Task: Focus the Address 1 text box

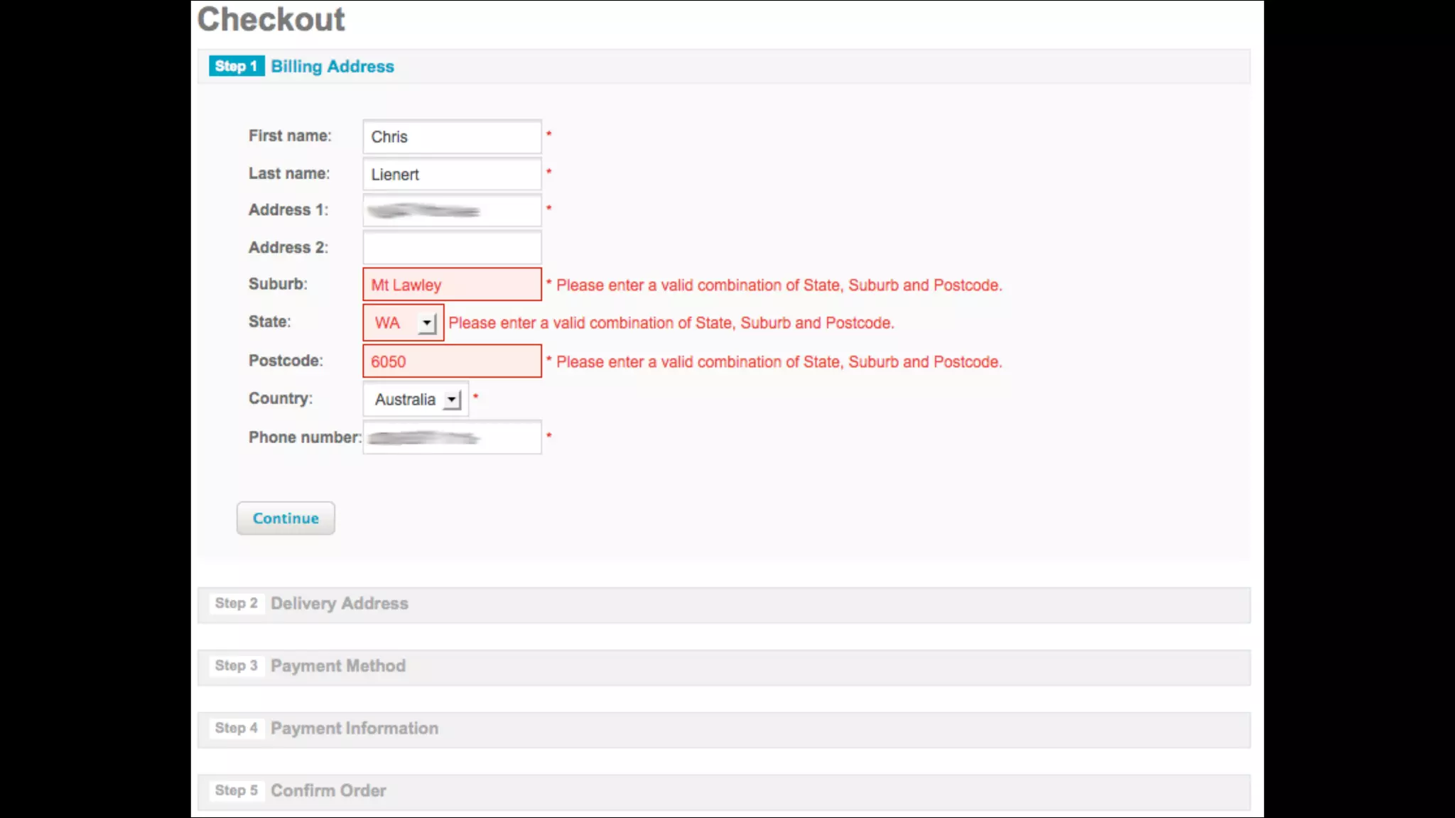Action: click(452, 211)
